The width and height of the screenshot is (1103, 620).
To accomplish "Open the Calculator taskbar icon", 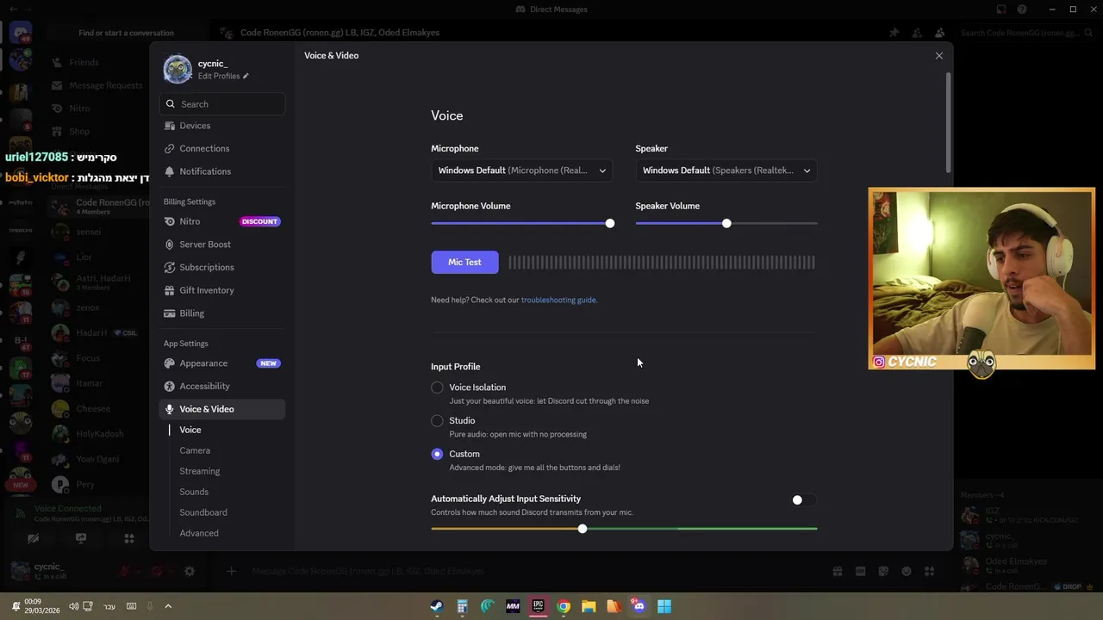I will pyautogui.click(x=462, y=606).
